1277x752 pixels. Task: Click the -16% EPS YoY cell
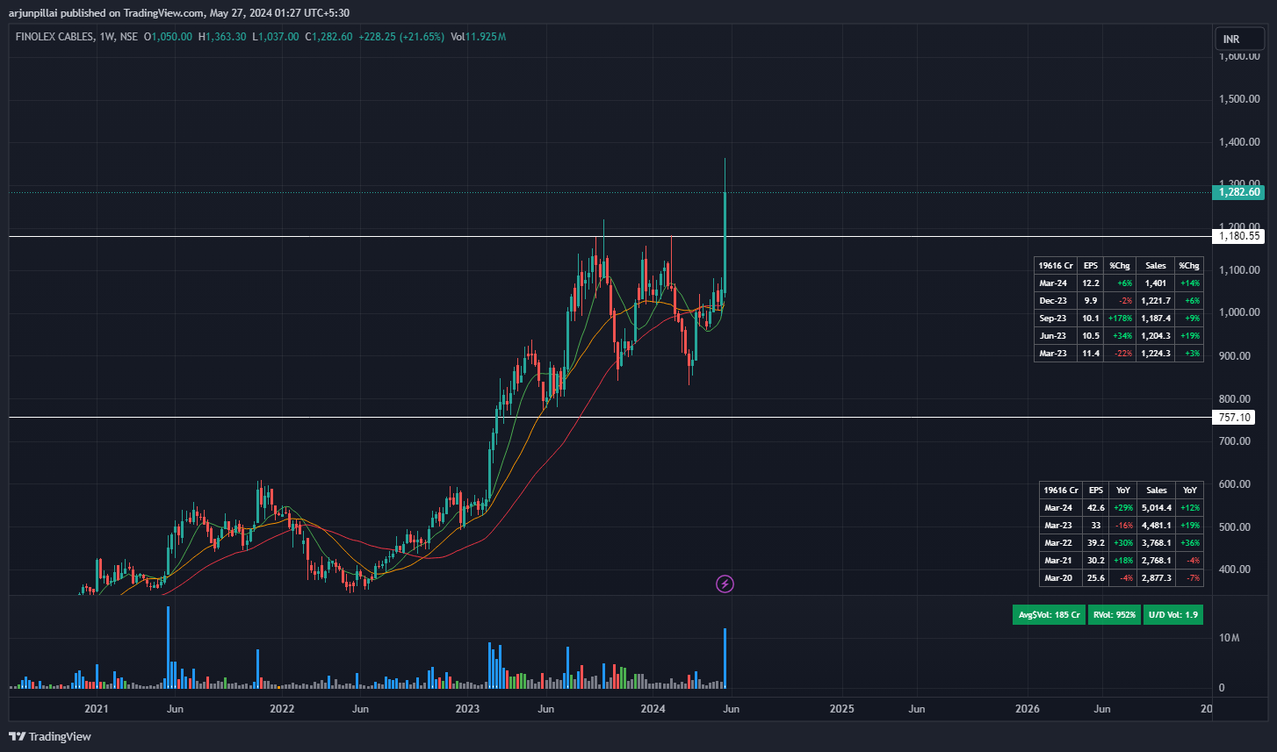[1122, 525]
